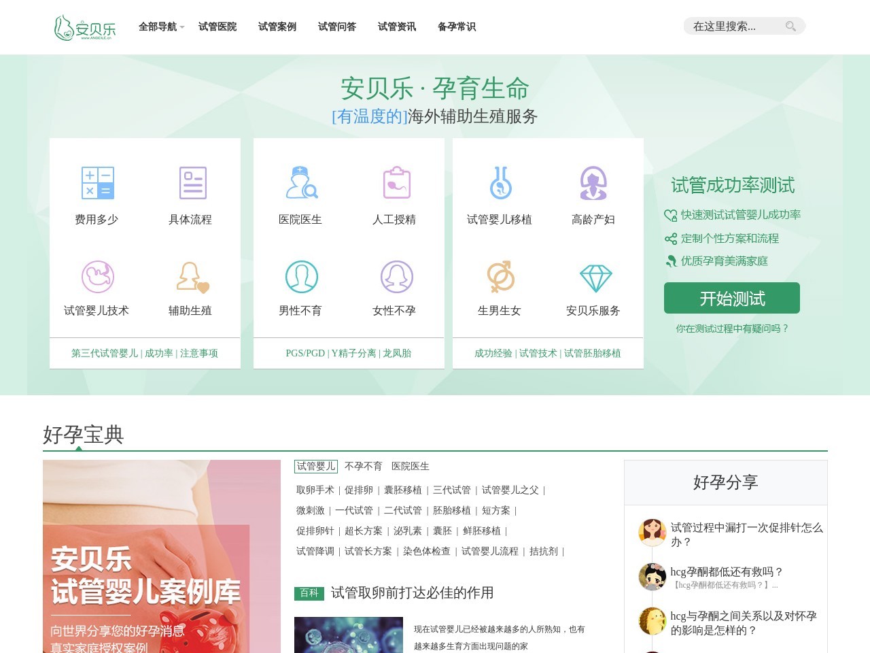
Task: Open the 泌乳素 tag link
Action: [408, 531]
